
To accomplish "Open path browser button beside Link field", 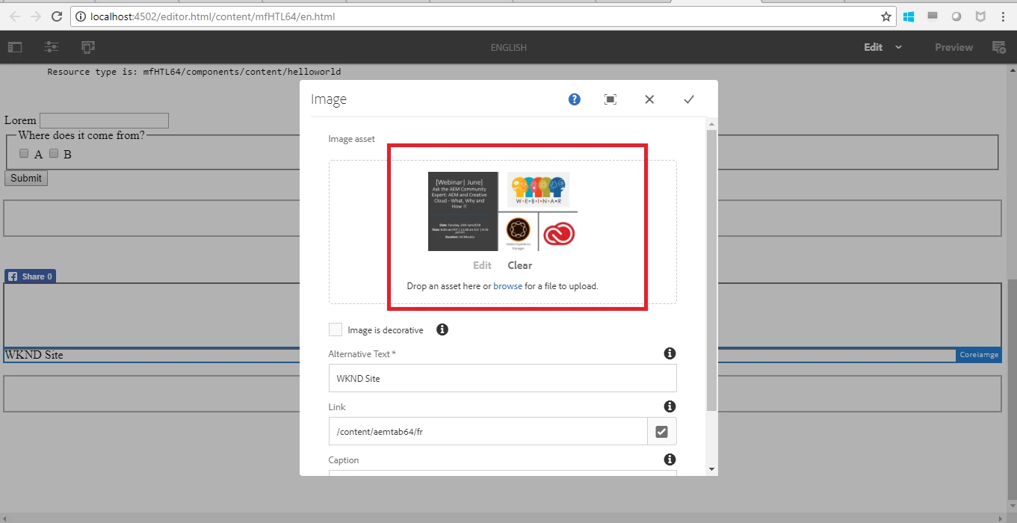I will pos(661,431).
